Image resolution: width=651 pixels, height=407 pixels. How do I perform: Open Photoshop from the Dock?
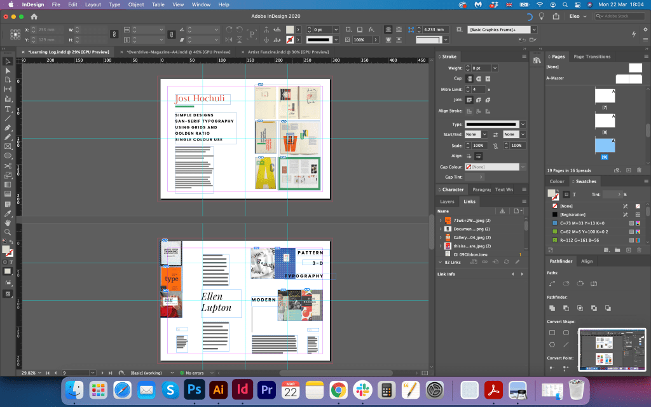coord(193,389)
